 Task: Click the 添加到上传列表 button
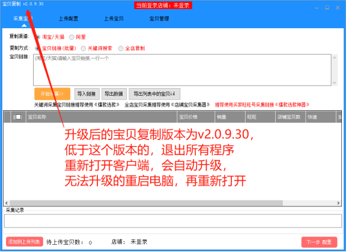click(x=25, y=242)
